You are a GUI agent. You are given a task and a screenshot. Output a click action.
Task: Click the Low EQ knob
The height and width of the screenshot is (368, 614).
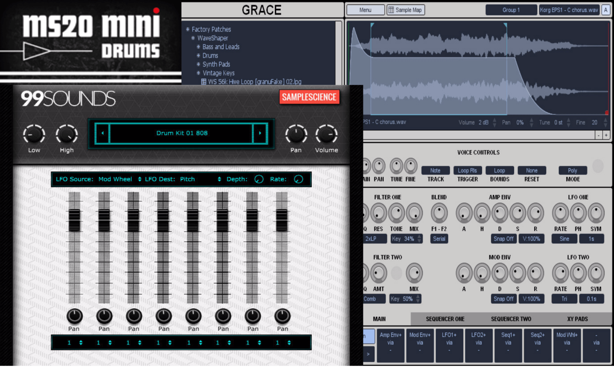point(34,135)
